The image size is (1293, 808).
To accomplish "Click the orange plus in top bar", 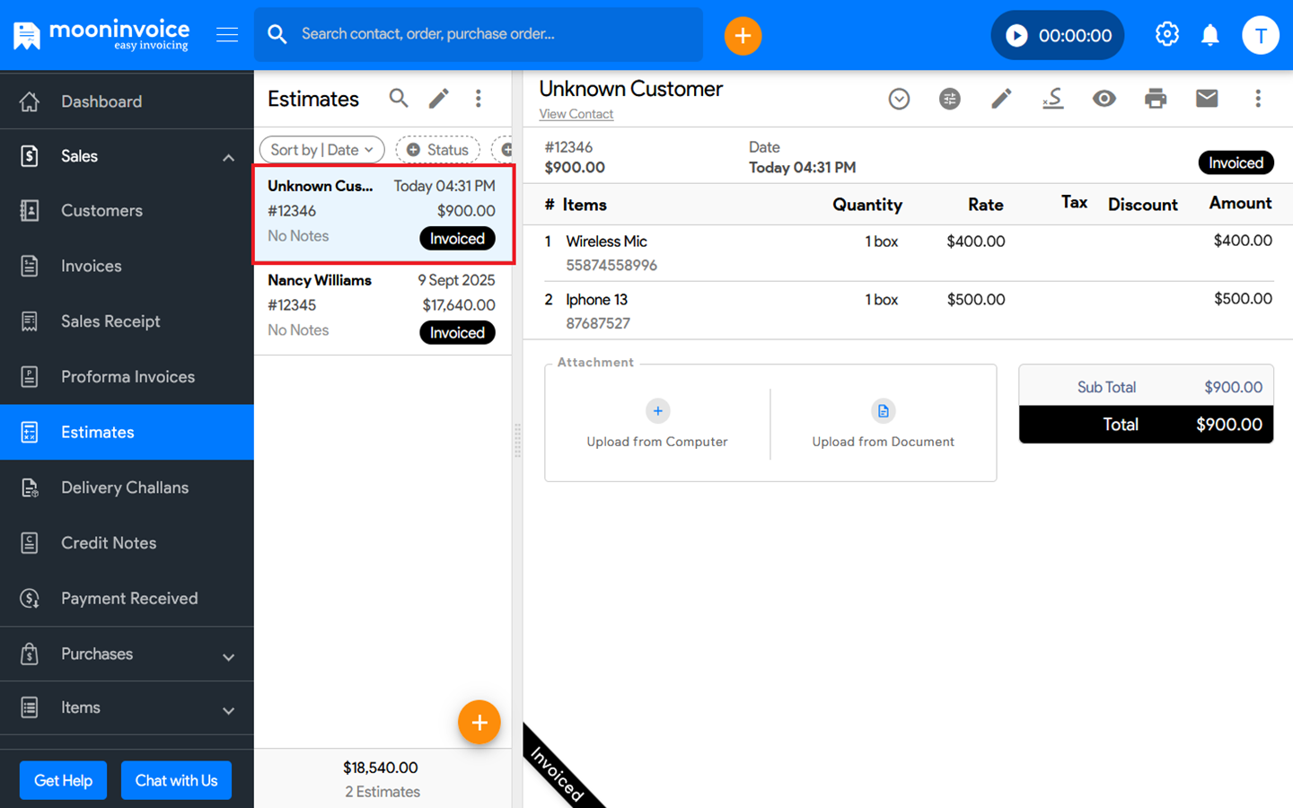I will tap(743, 36).
